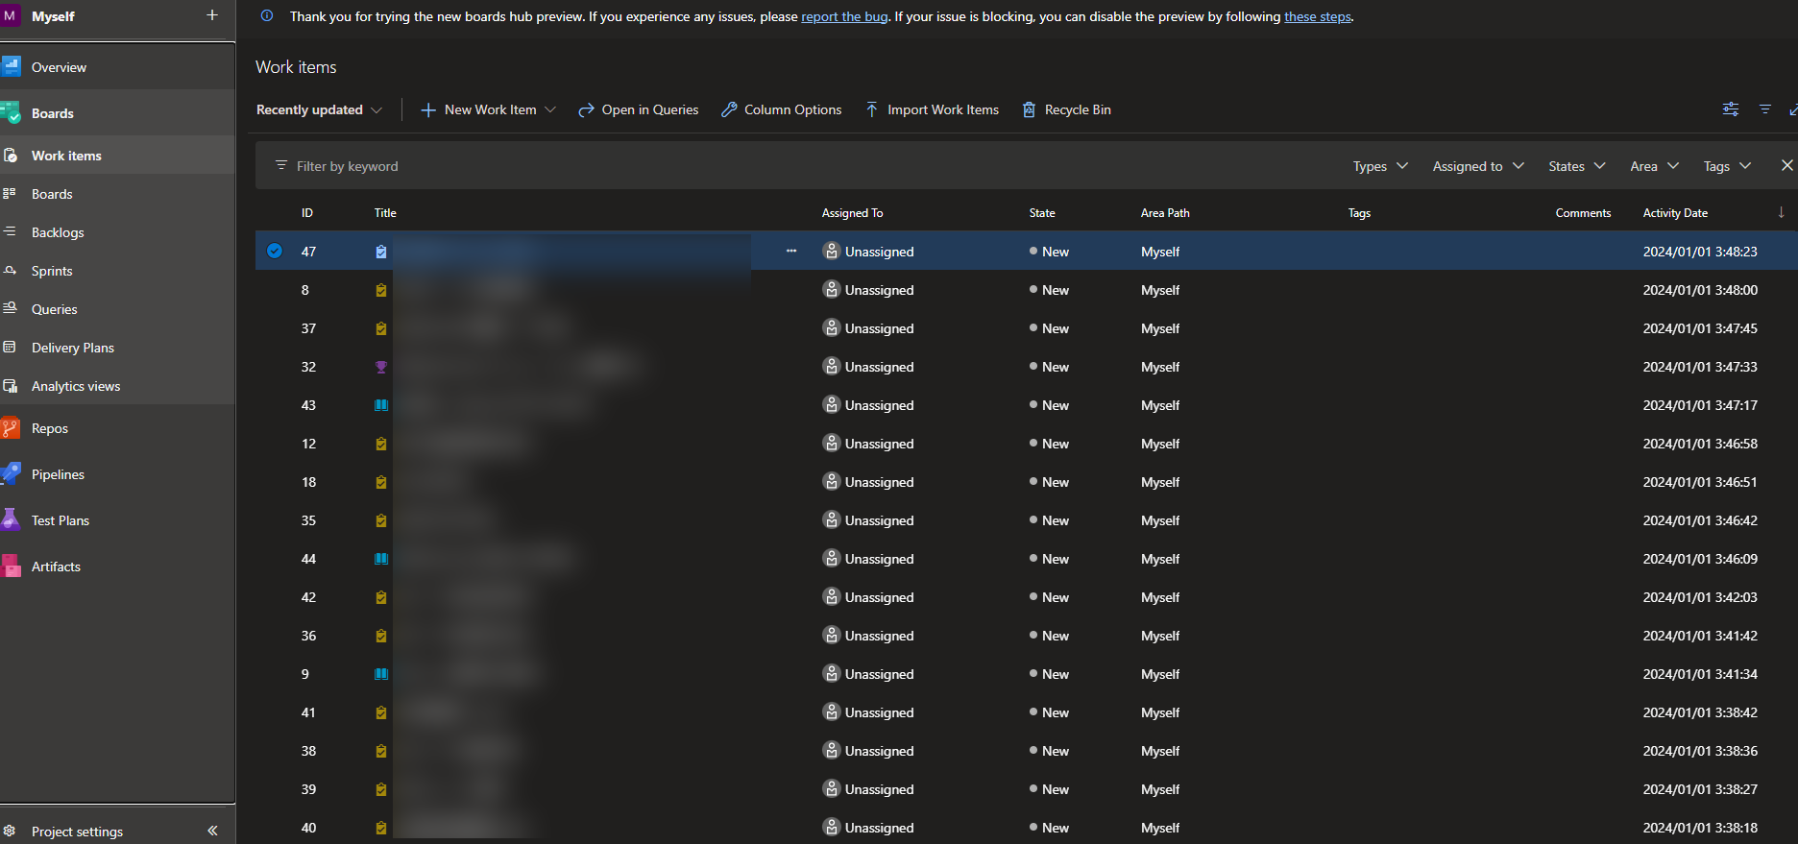Viewport: 1798px width, 844px height.
Task: Open the Area filter dropdown
Action: (1655, 166)
